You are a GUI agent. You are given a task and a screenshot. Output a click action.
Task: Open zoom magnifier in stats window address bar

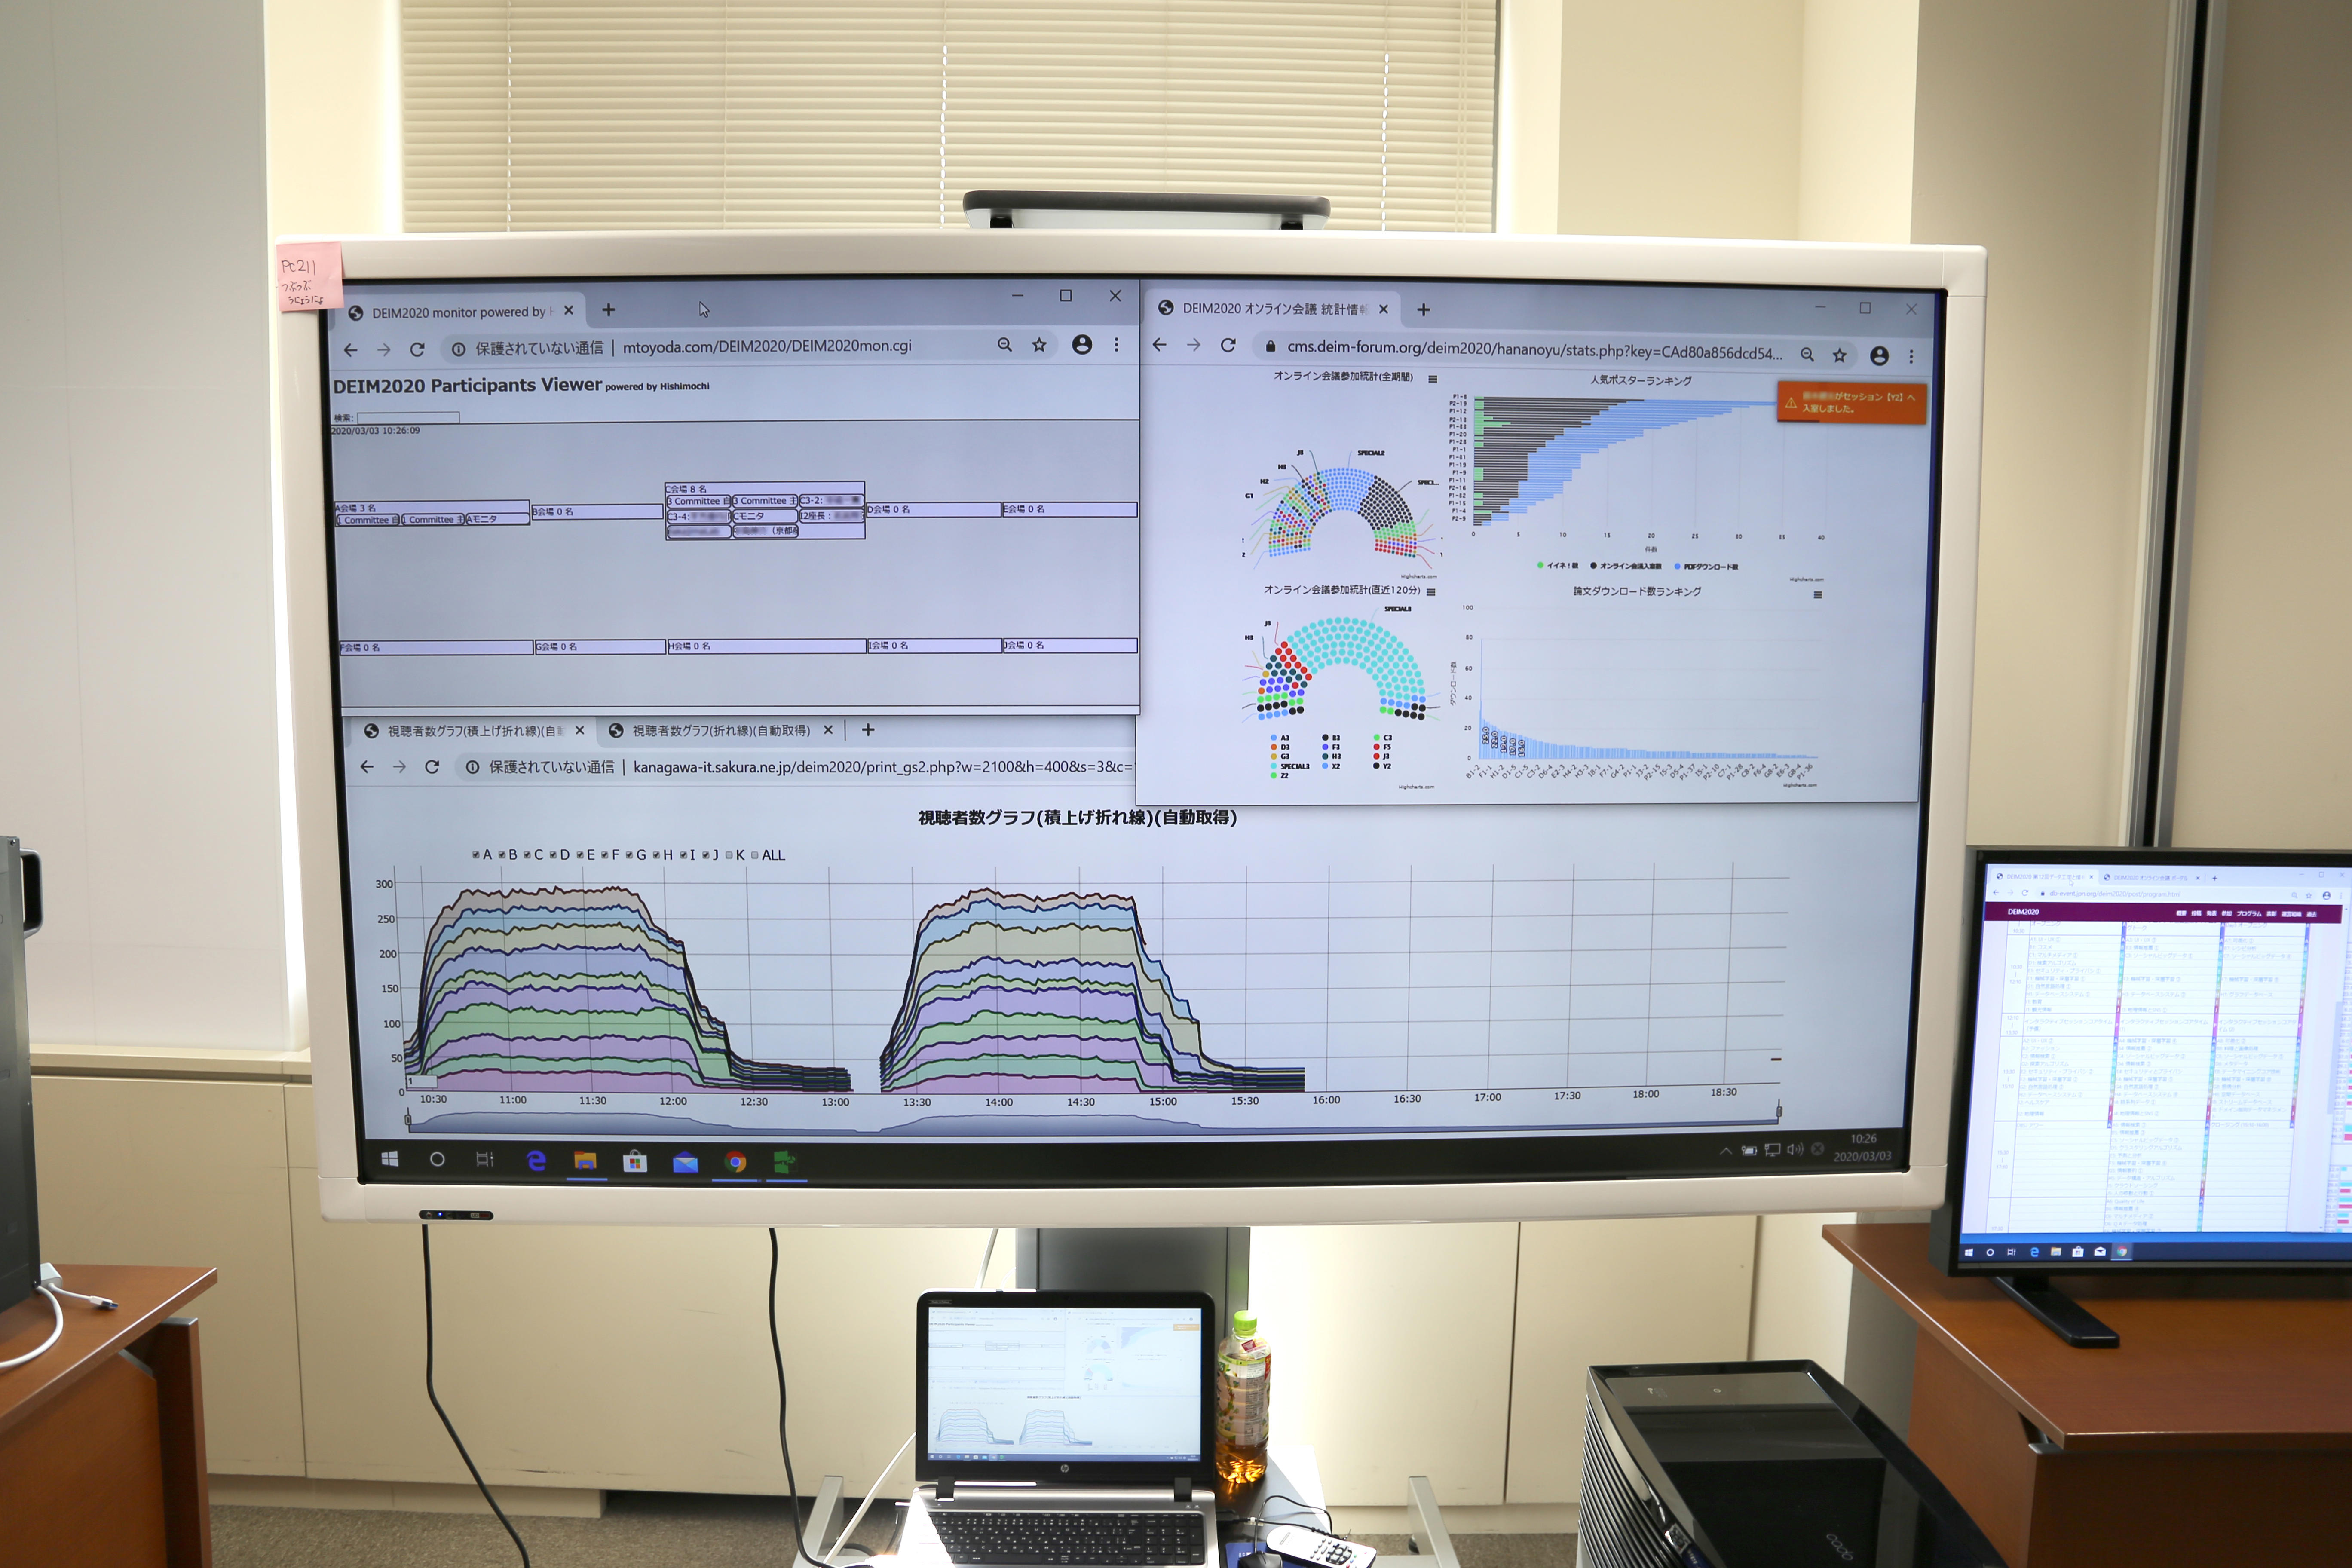(1807, 354)
